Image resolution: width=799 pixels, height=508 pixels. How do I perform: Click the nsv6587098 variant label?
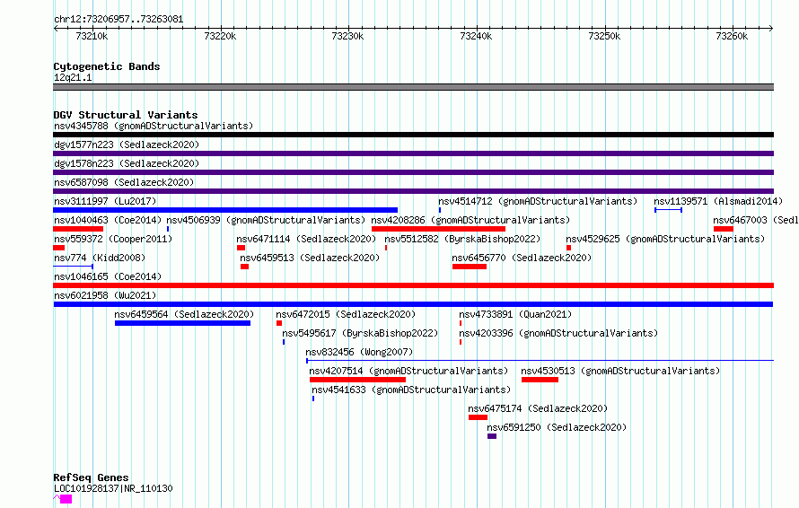[124, 182]
